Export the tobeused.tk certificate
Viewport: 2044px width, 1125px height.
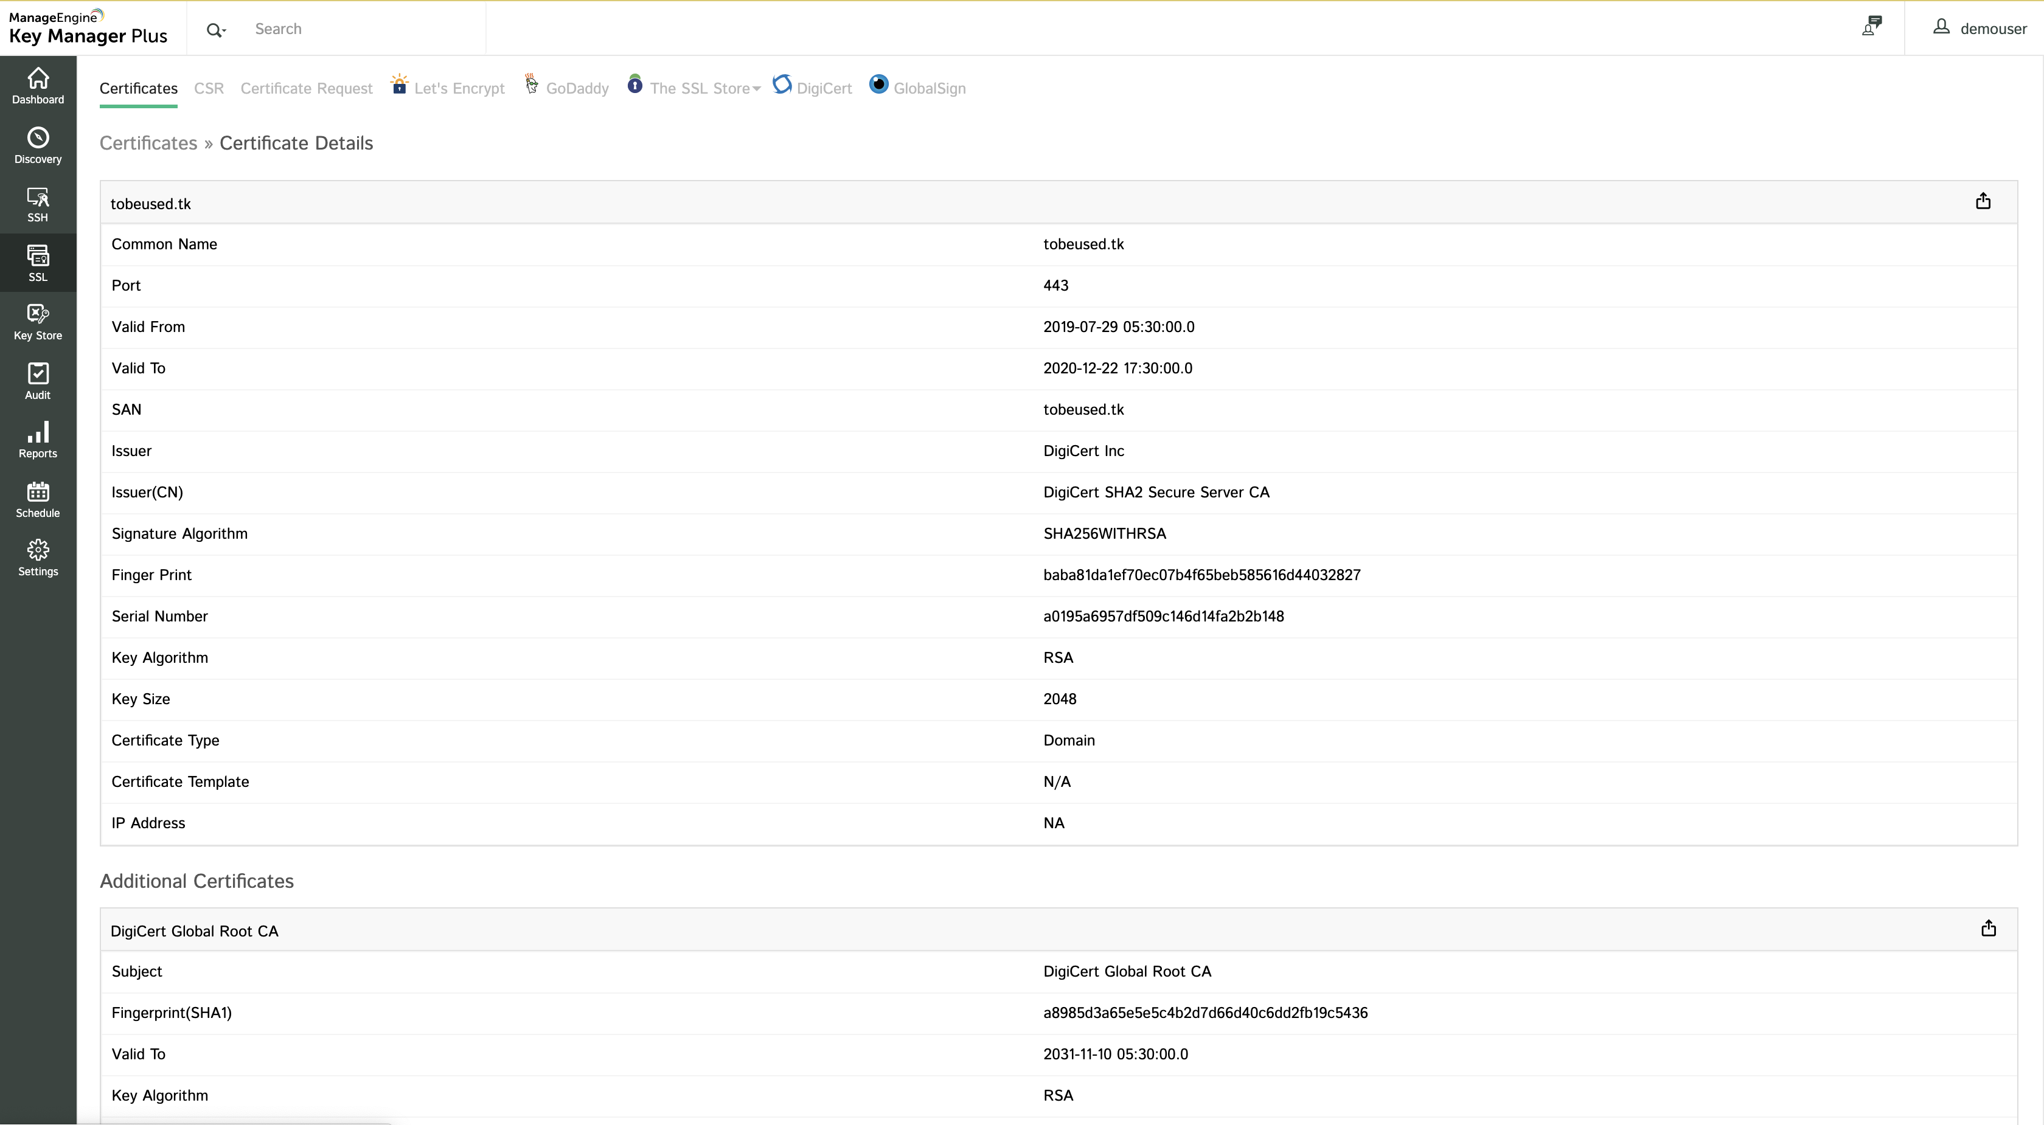tap(1982, 201)
